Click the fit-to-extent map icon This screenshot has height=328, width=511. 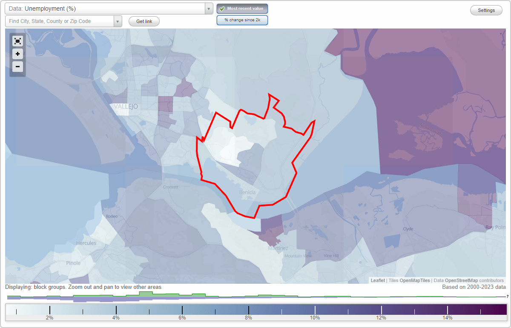17,41
